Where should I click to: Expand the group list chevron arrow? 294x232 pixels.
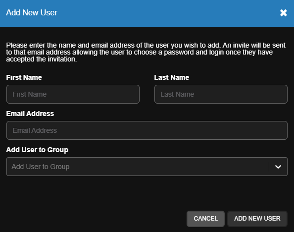[x=278, y=167]
